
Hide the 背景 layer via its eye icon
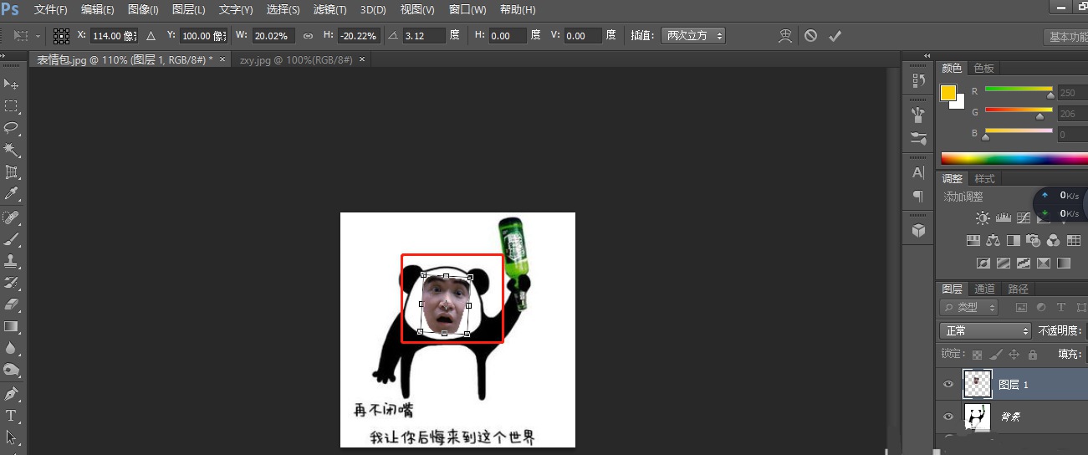click(948, 417)
